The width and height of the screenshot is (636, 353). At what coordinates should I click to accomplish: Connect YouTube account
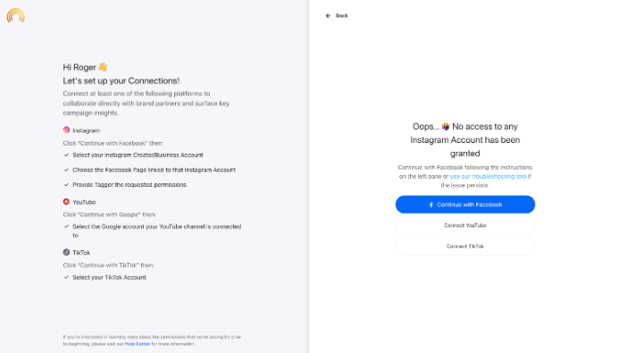[465, 225]
